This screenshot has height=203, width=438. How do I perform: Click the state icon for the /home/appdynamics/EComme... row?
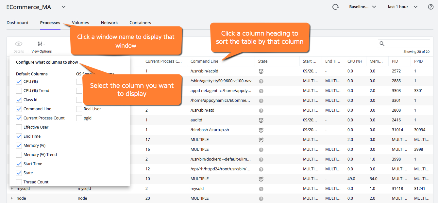point(261,101)
